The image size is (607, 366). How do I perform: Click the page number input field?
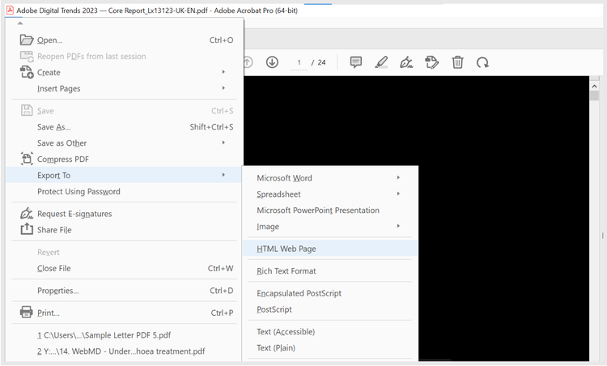299,62
